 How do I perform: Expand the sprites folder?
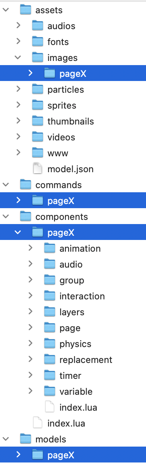[x=18, y=105]
